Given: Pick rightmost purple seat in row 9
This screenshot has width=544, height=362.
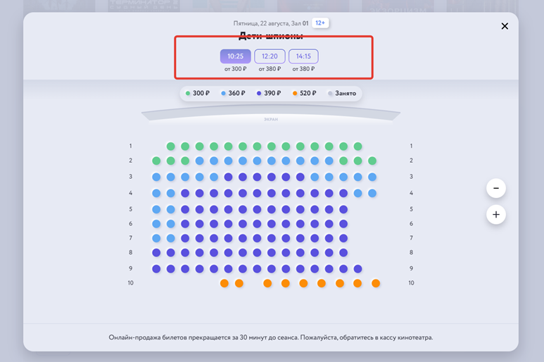Looking at the screenshot, I should pos(358,268).
